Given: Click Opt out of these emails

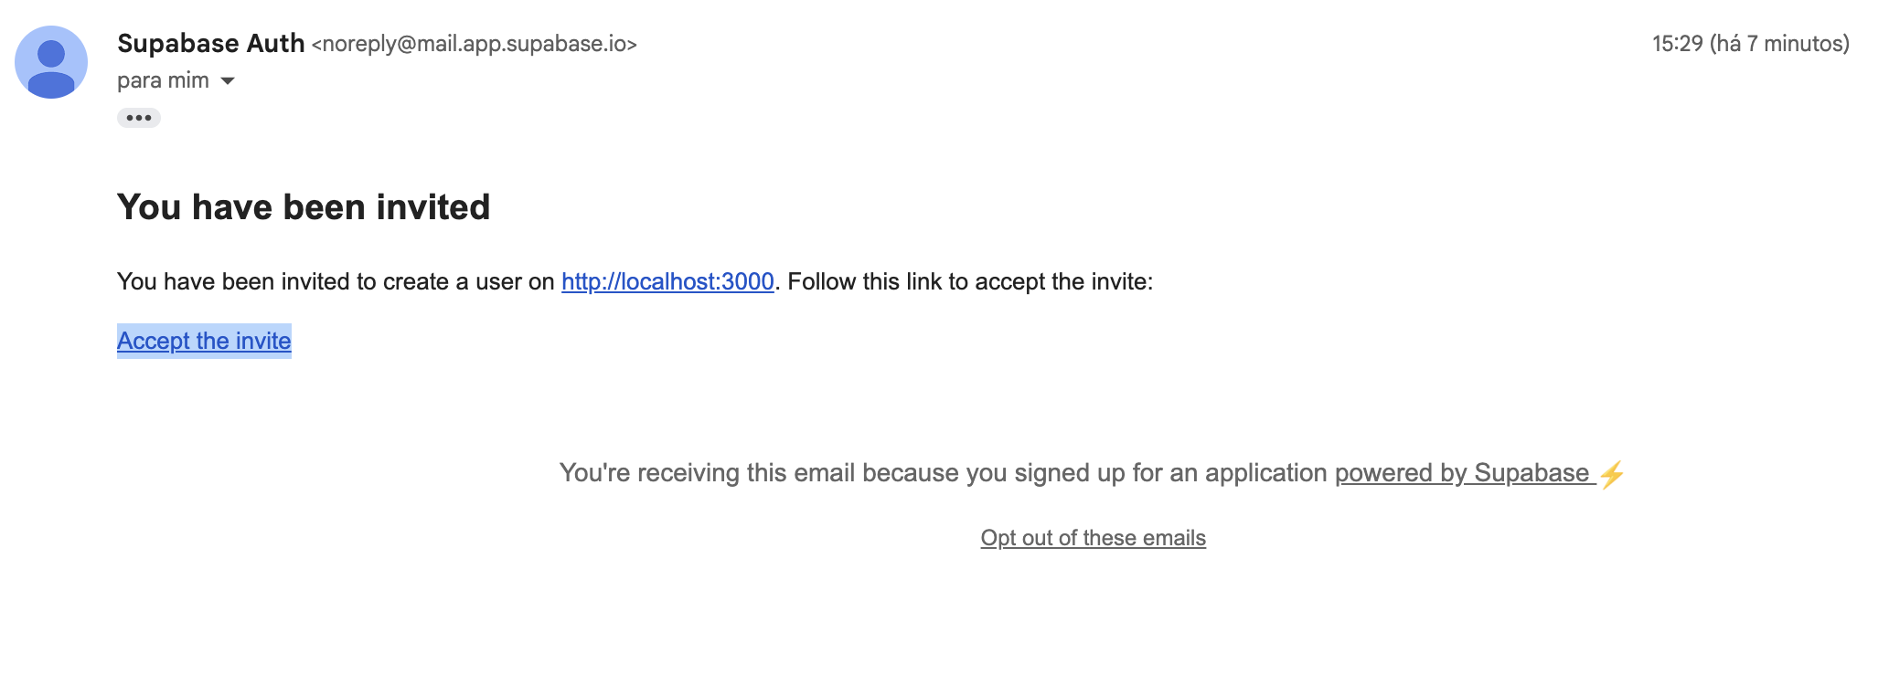Looking at the screenshot, I should pyautogui.click(x=1094, y=538).
